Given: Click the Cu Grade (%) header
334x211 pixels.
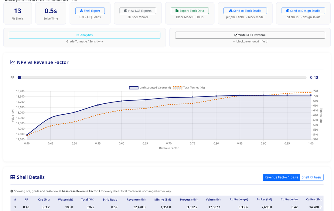Looking at the screenshot, I should [289, 199].
